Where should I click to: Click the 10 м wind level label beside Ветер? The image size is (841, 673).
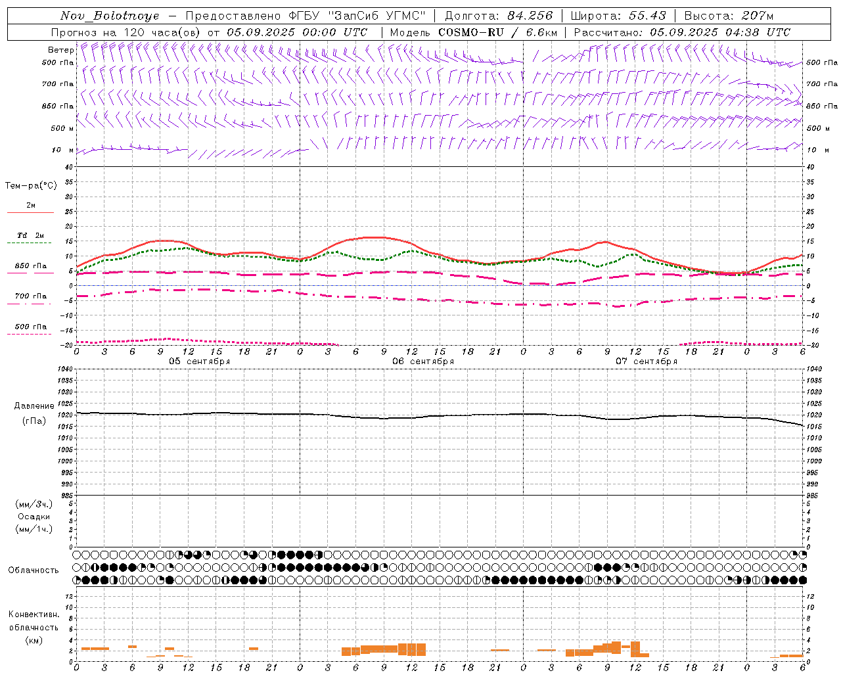(63, 151)
